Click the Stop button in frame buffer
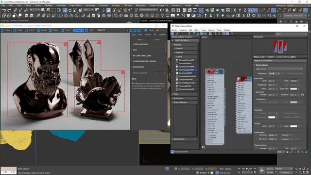This screenshot has height=175, width=311. pyautogui.click(x=149, y=30)
